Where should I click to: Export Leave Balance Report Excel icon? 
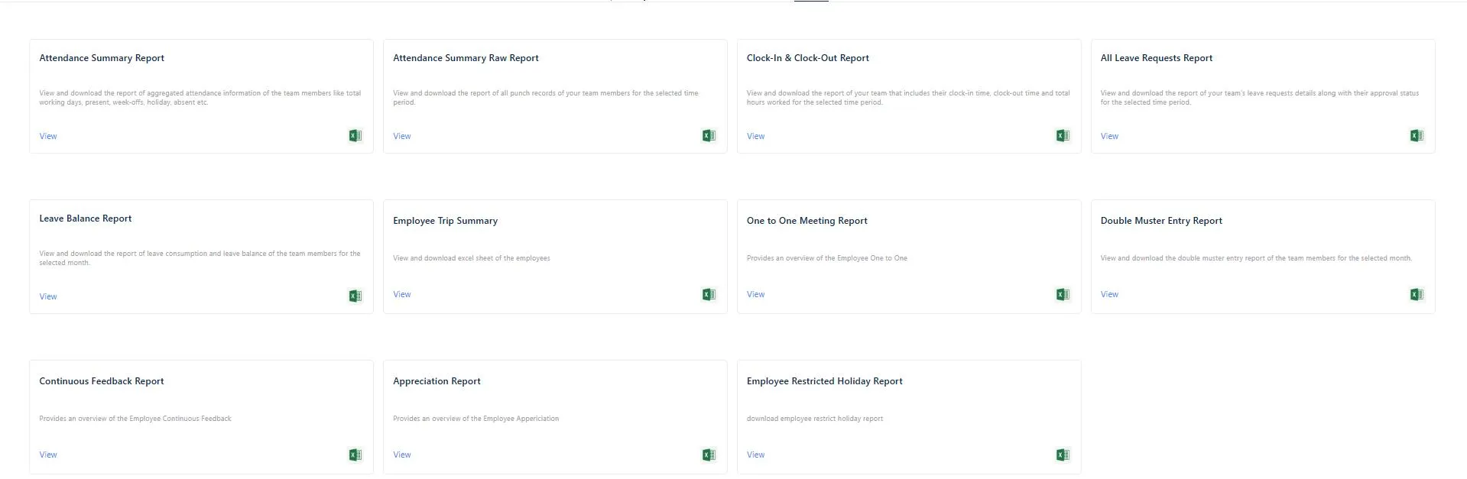coord(355,296)
